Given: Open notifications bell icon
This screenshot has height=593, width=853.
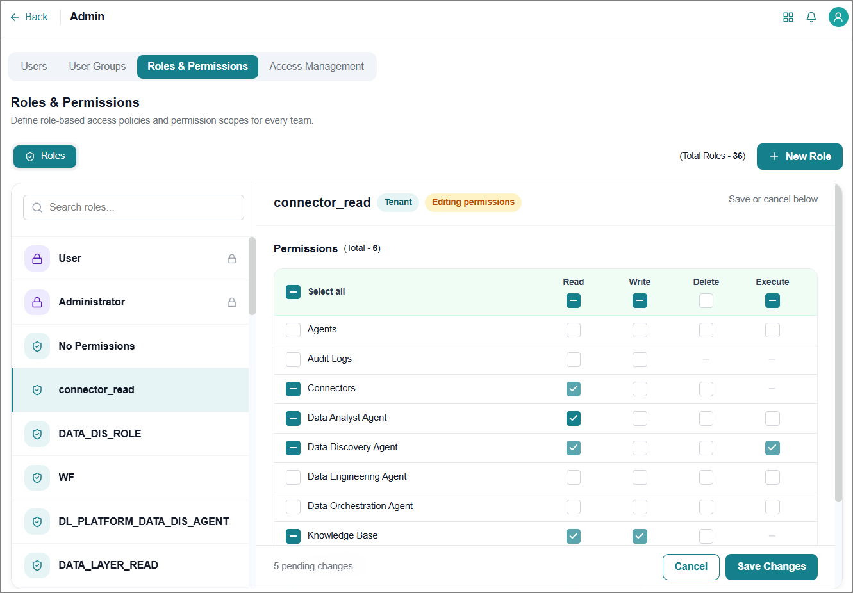Looking at the screenshot, I should click(811, 17).
